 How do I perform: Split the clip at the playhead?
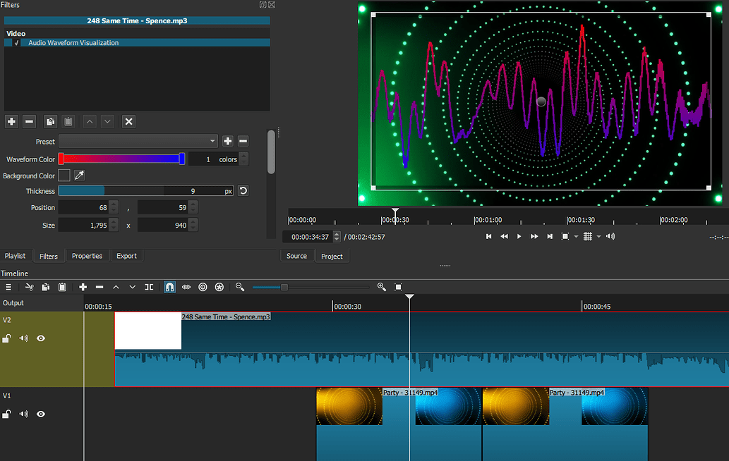click(149, 287)
